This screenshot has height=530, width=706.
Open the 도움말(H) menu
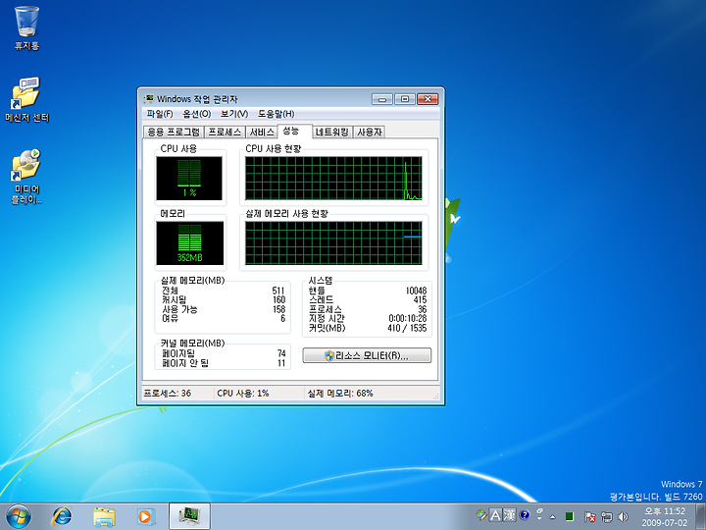[x=276, y=114]
